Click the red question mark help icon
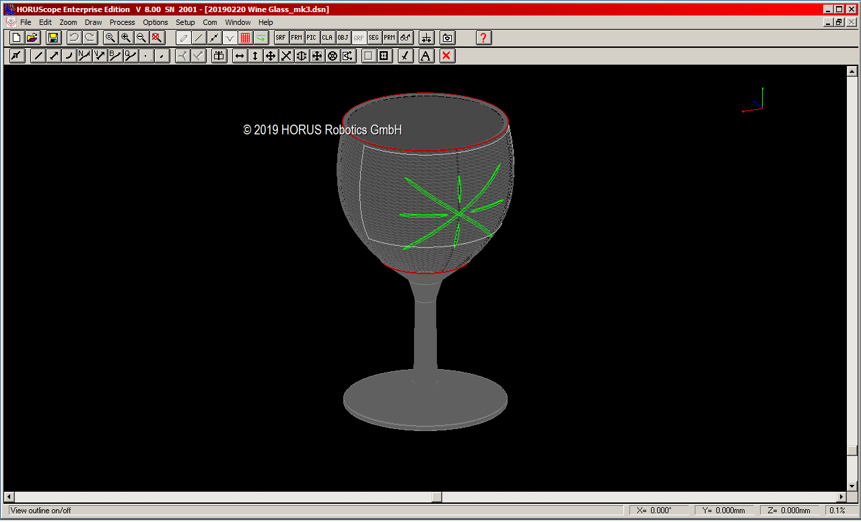 (483, 38)
